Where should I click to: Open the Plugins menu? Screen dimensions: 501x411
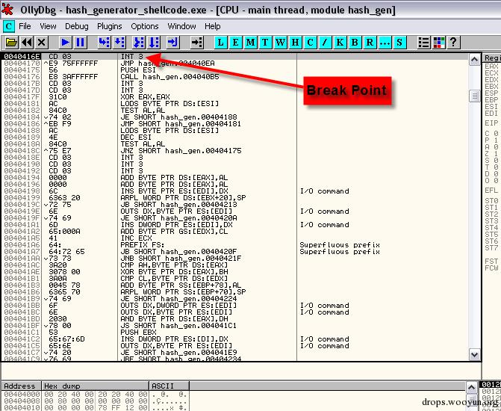click(x=110, y=26)
